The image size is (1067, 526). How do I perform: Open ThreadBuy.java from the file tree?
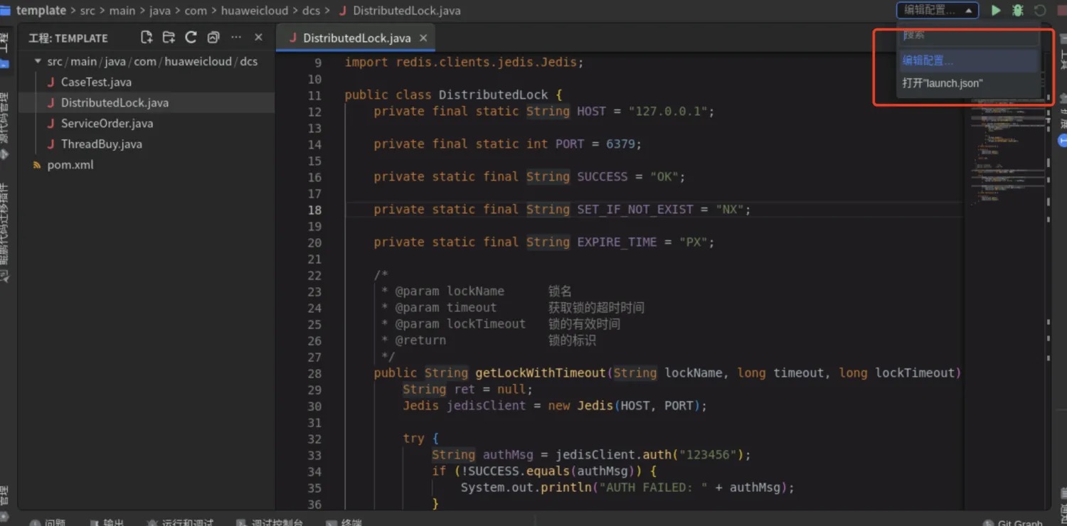click(101, 144)
